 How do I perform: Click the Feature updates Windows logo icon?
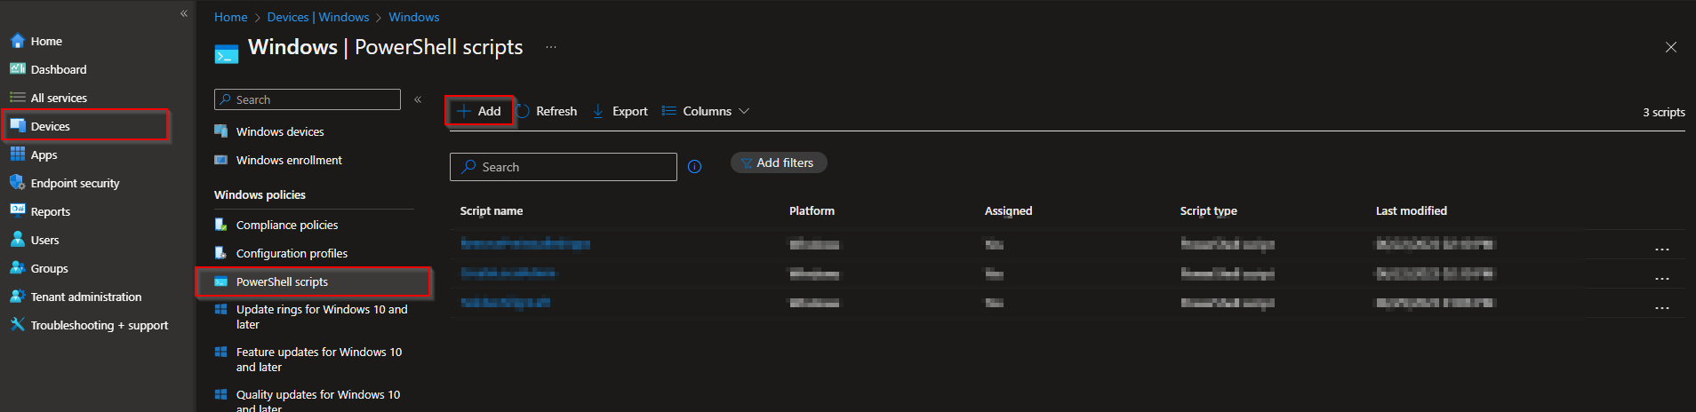(x=221, y=352)
